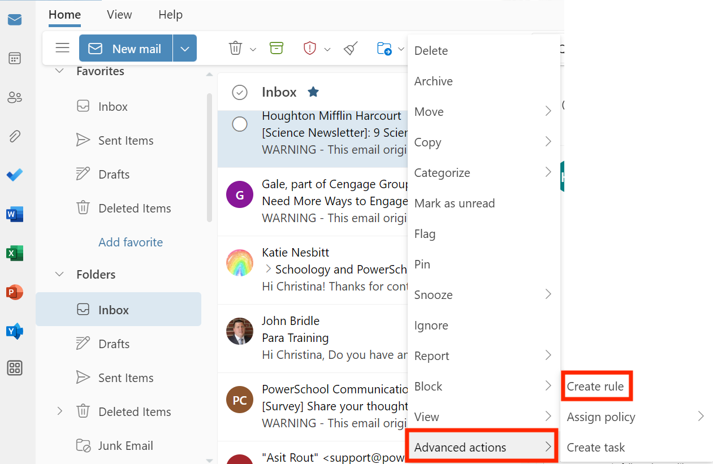The width and height of the screenshot is (713, 464).
Task: Open dropdown arrow next to Move to icon
Action: click(401, 49)
